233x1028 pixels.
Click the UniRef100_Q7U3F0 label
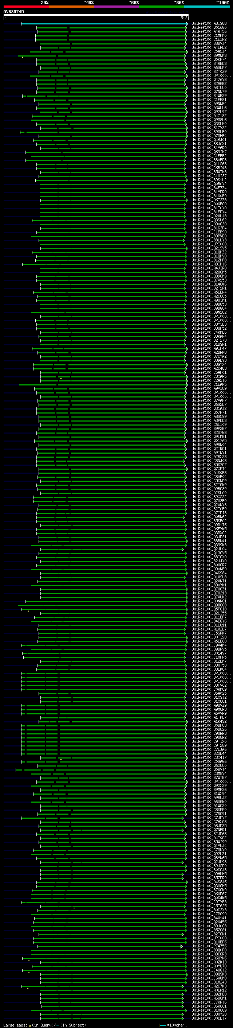pyautogui.click(x=209, y=501)
